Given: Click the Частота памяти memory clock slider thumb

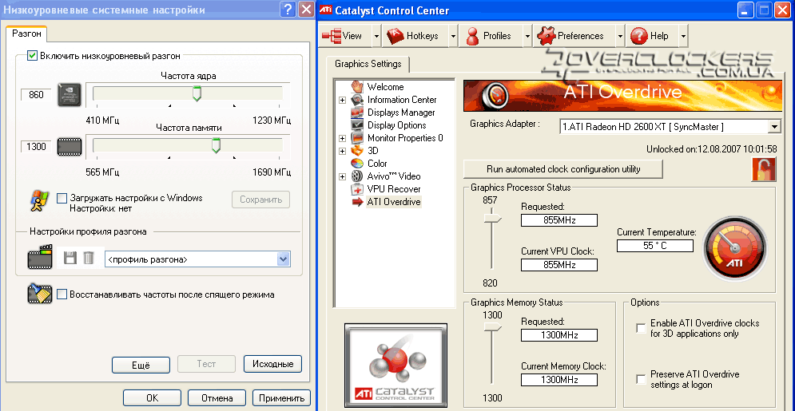Looking at the screenshot, I should (x=216, y=146).
